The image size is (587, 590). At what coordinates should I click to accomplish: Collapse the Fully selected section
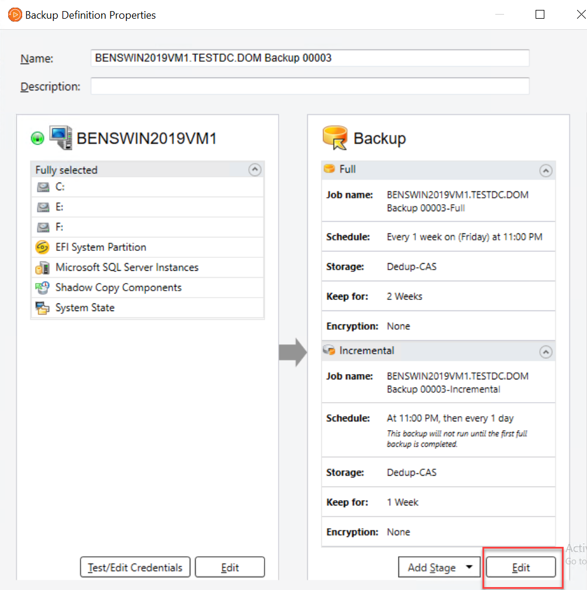click(255, 170)
